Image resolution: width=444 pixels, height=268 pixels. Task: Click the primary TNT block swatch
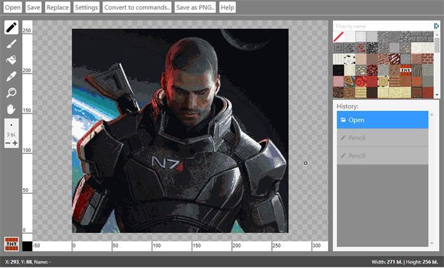11,244
